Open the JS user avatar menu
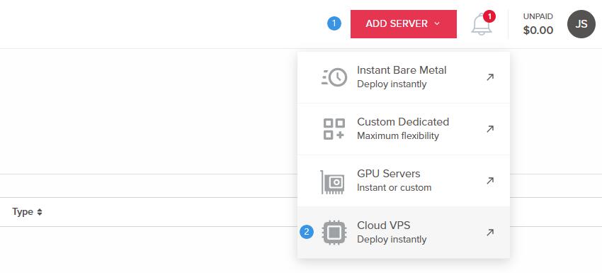 (581, 24)
